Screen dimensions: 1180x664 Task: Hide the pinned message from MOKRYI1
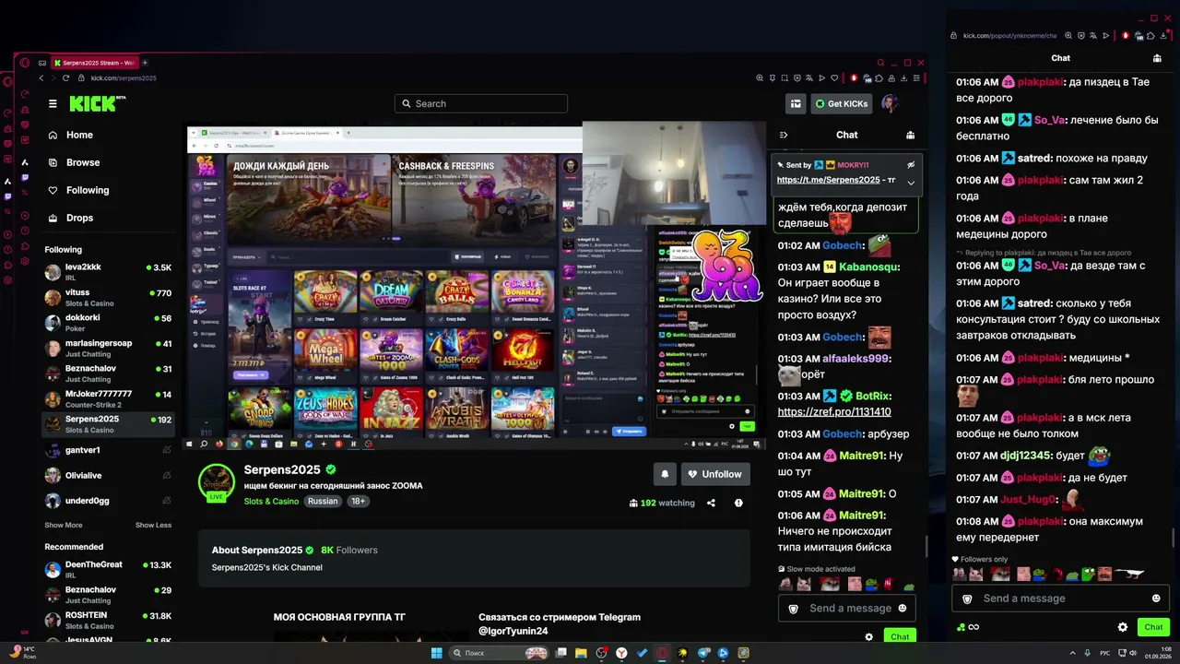[911, 165]
